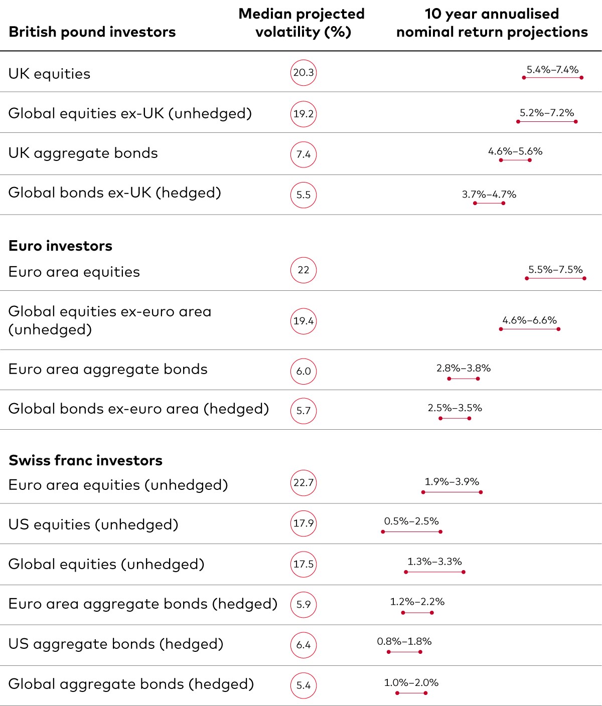Select the 0.5%–2.5% return range label

(x=411, y=521)
